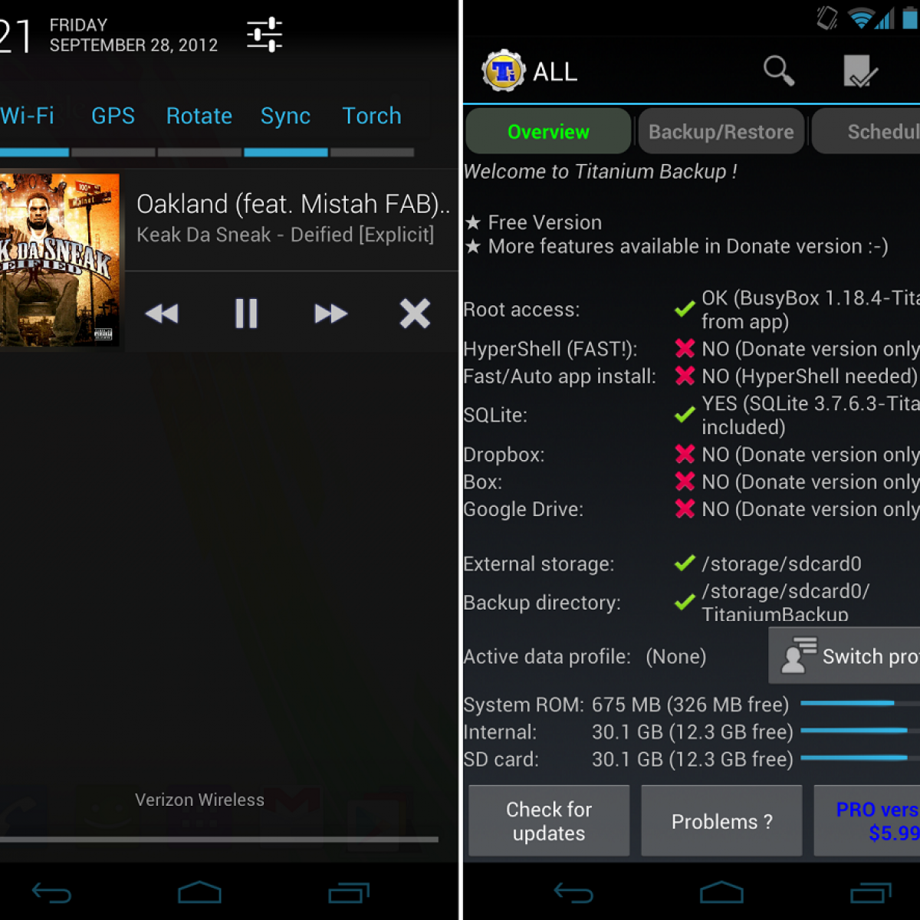This screenshot has height=920, width=920.
Task: Open batch actions checkmark icon
Action: (x=860, y=72)
